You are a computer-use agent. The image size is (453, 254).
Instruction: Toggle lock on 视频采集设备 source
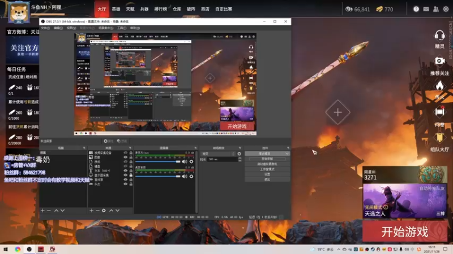coord(131,153)
